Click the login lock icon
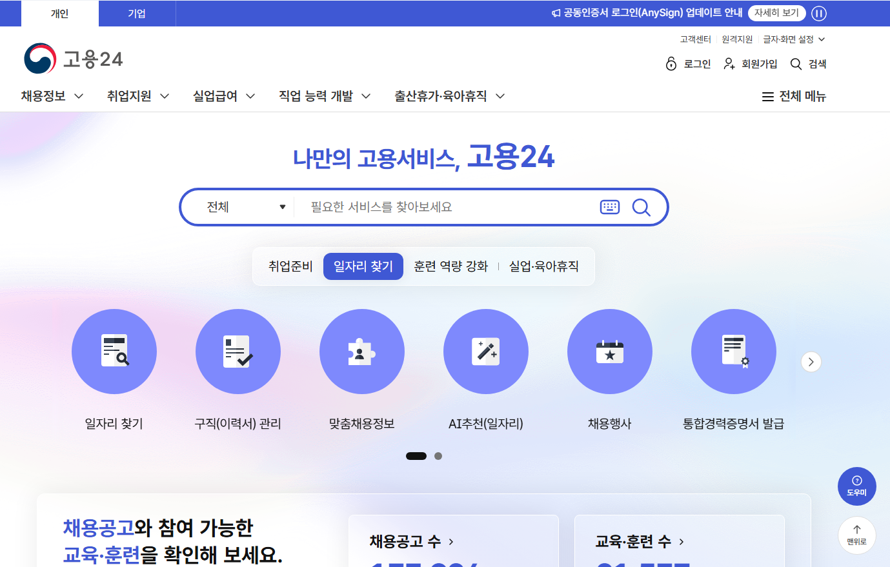This screenshot has height=567, width=890. click(x=671, y=63)
